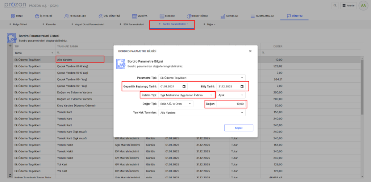Expand the Yan Hak Tanımları dropdown
The height and width of the screenshot is (182, 371).
point(242,113)
